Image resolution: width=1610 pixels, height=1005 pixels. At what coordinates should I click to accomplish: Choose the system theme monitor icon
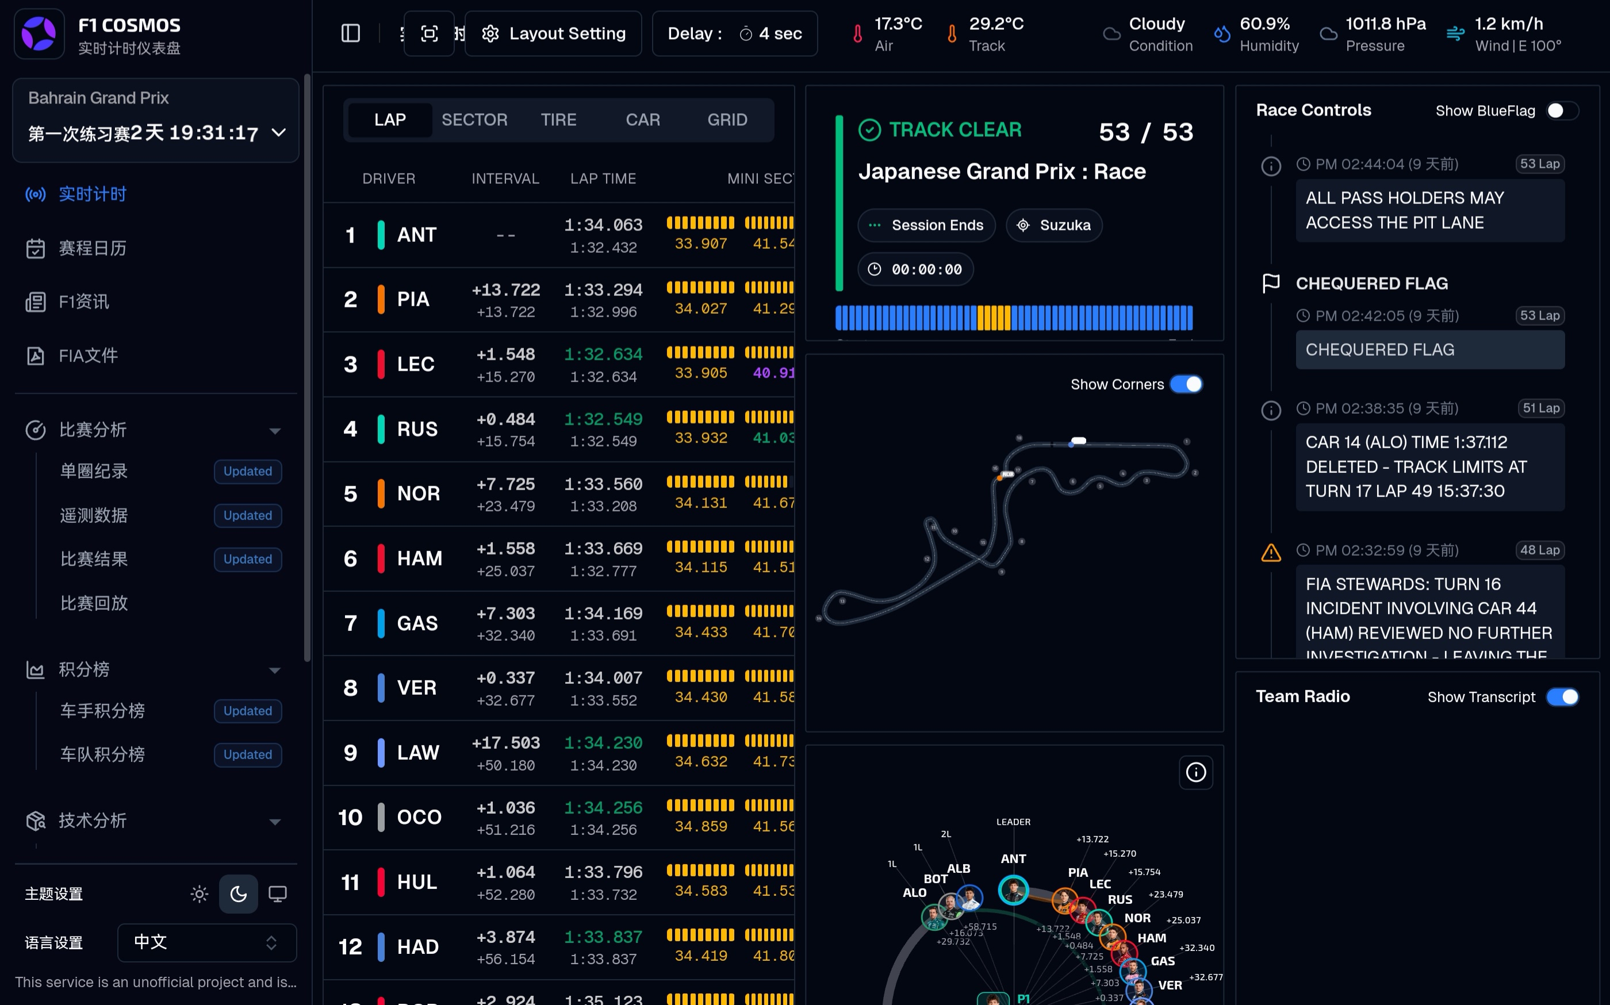(277, 894)
